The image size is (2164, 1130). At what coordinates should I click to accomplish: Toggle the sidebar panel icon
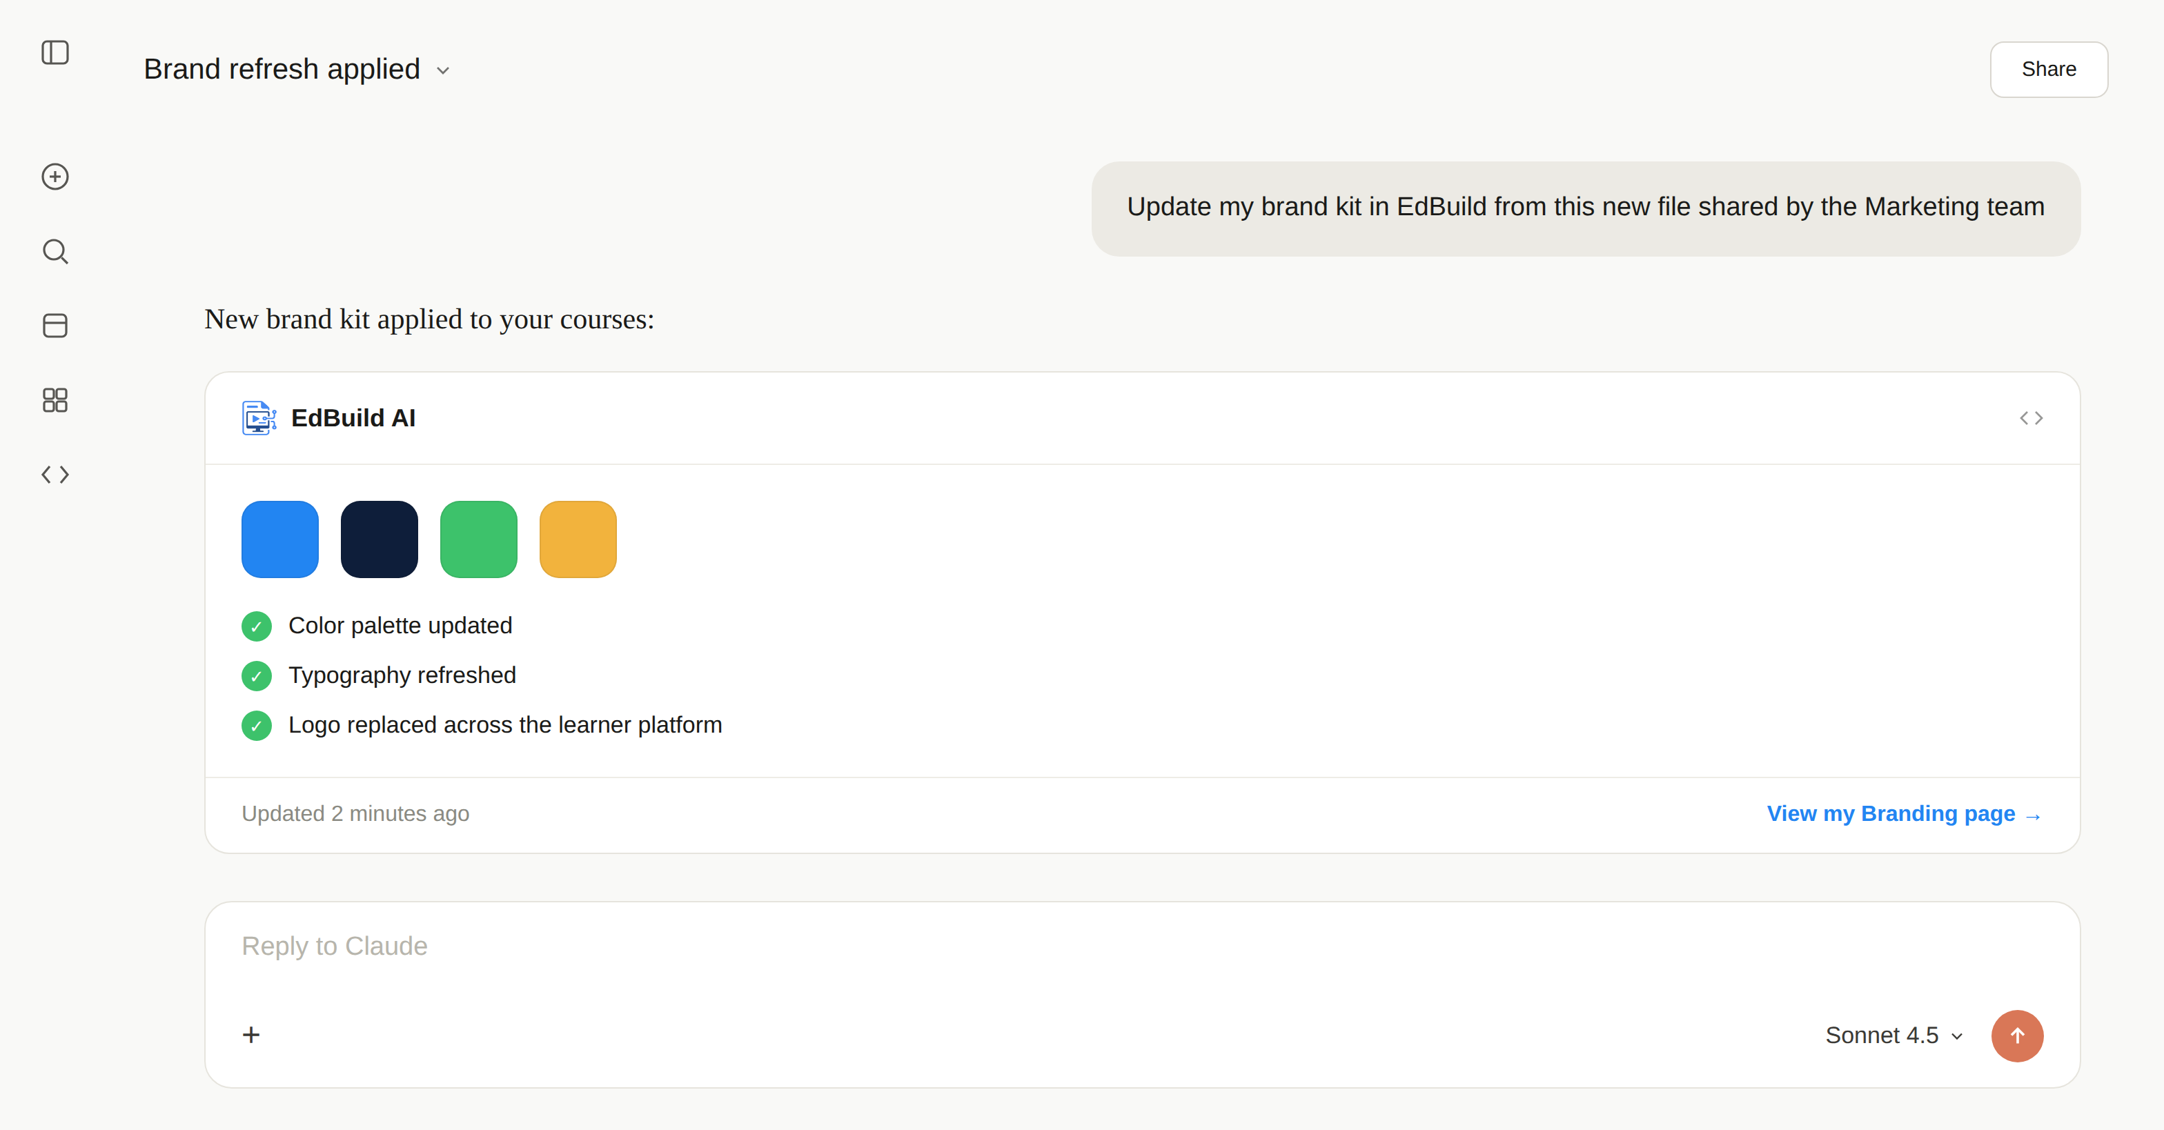click(55, 53)
